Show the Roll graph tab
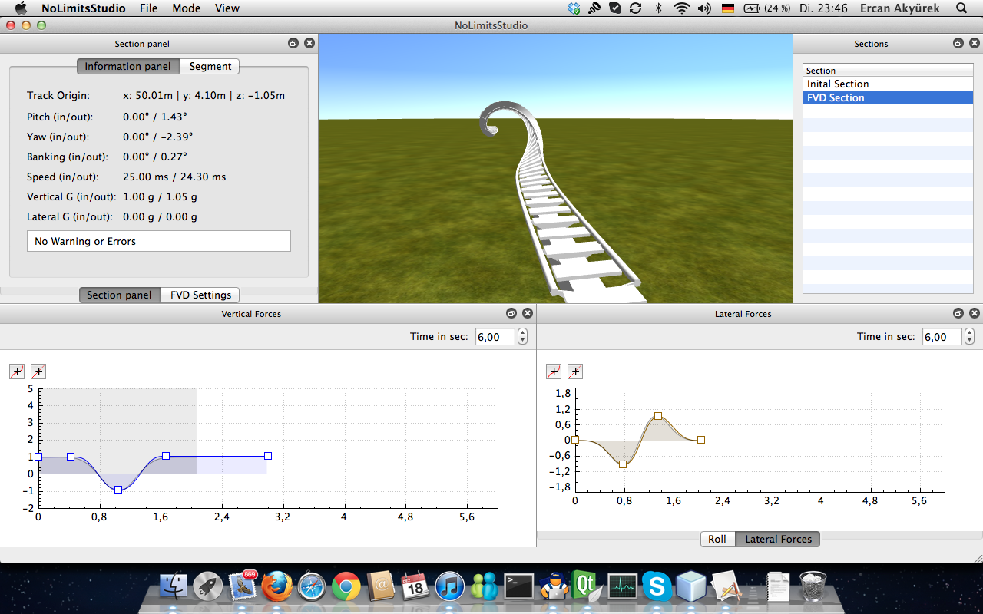This screenshot has height=614, width=983. (x=717, y=540)
